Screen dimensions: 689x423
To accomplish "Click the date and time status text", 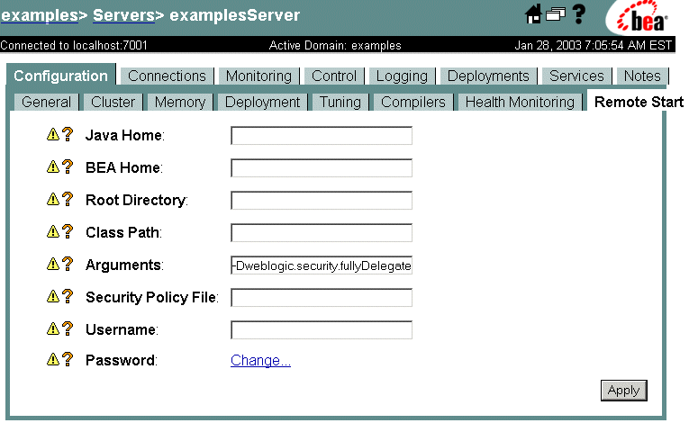I will [x=594, y=45].
